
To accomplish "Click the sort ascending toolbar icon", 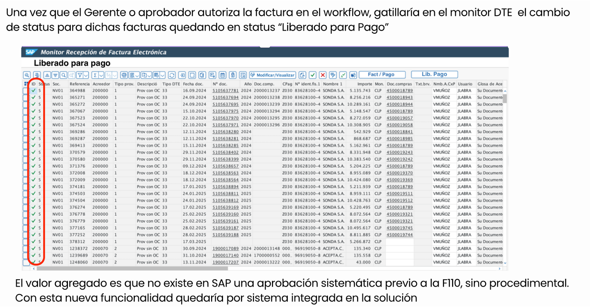I will pyautogui.click(x=47, y=75).
